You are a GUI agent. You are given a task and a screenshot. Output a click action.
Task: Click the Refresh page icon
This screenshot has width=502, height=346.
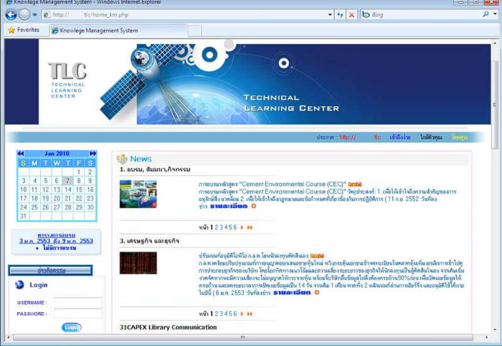[340, 14]
